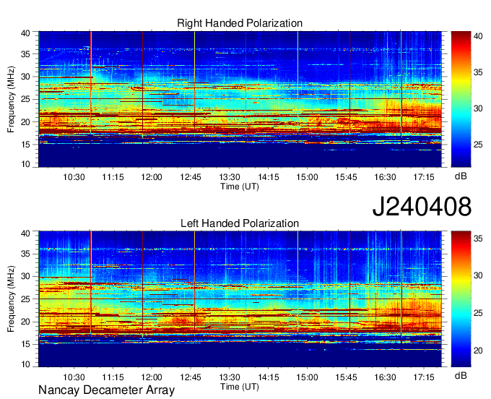The height and width of the screenshot is (399, 491).
Task: Click the 'Frequency (MHz)' label of bottom plot
Action: [11, 299]
